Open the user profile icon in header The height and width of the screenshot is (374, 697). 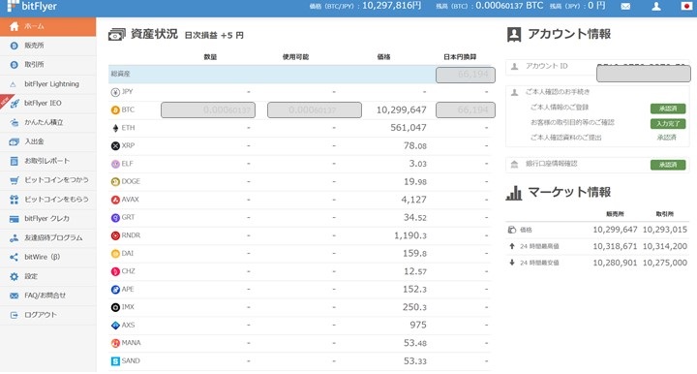point(656,6)
